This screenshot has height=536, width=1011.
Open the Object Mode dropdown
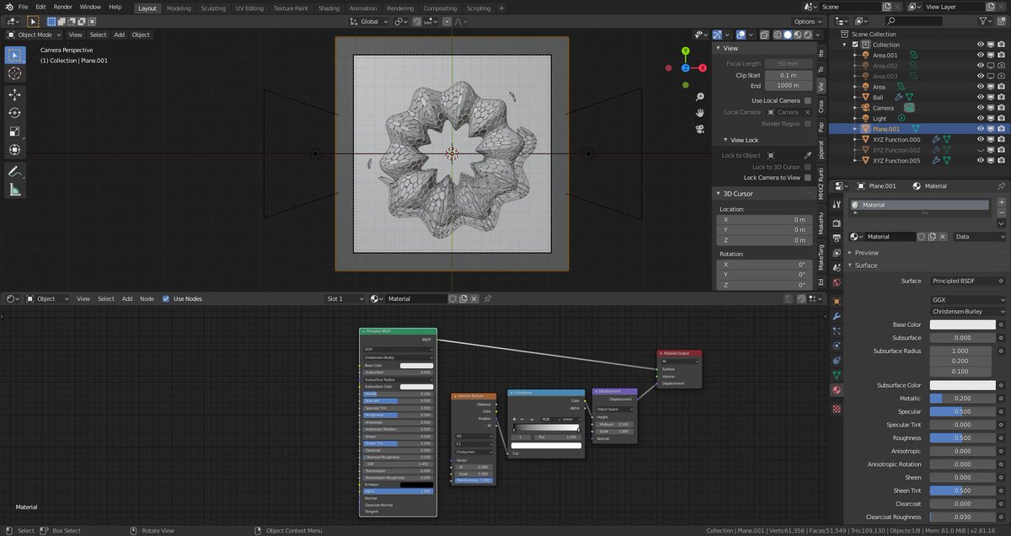[x=34, y=35]
